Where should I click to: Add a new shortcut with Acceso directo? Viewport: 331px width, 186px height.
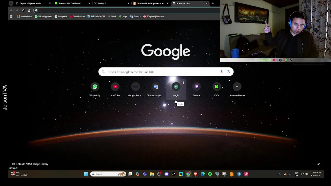pyautogui.click(x=237, y=90)
